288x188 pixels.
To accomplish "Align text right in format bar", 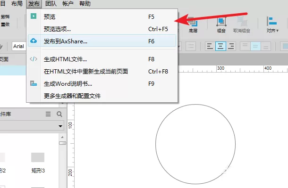I will pyautogui.click(x=231, y=46).
